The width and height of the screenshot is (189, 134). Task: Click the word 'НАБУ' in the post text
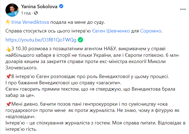(x=110, y=49)
